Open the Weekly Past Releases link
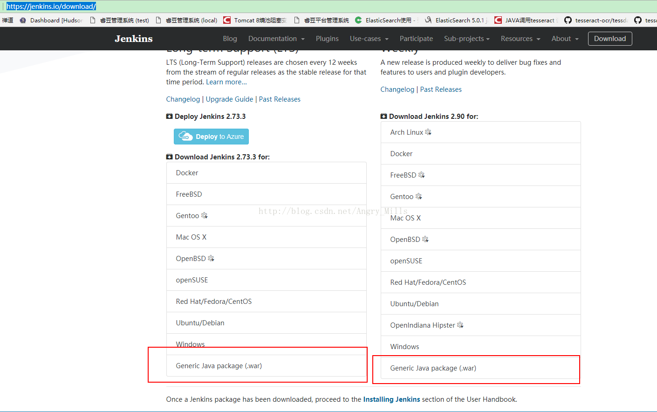Viewport: 657px width, 412px height. point(441,89)
